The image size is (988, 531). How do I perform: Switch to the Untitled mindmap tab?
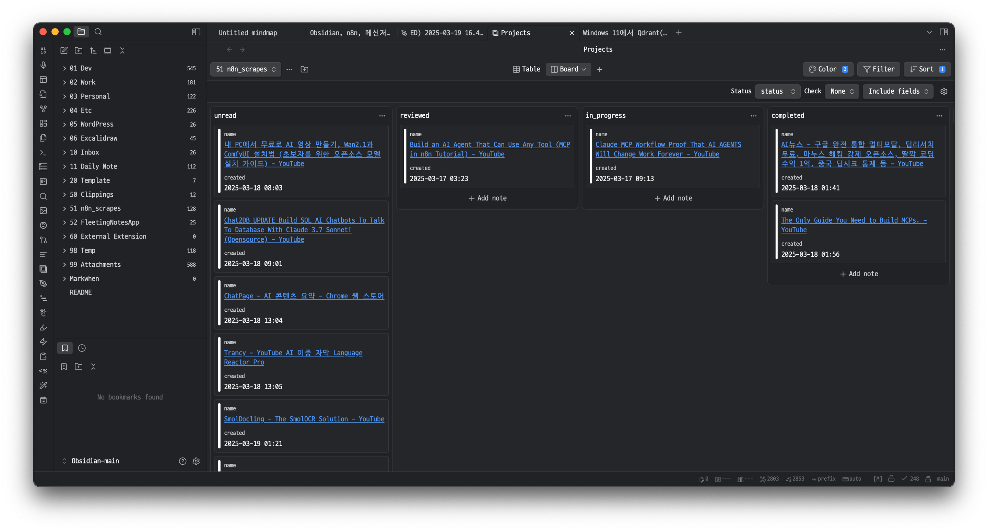pyautogui.click(x=248, y=33)
